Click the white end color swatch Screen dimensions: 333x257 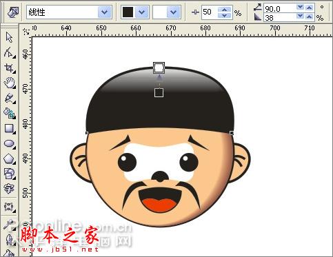pos(160,12)
